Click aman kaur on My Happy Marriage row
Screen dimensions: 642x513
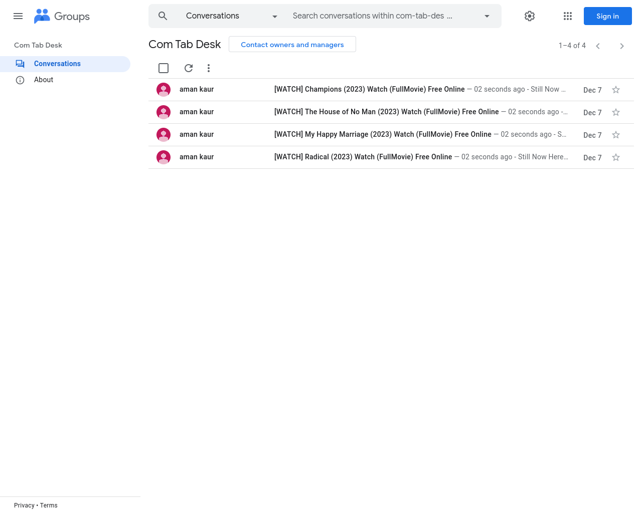[197, 134]
